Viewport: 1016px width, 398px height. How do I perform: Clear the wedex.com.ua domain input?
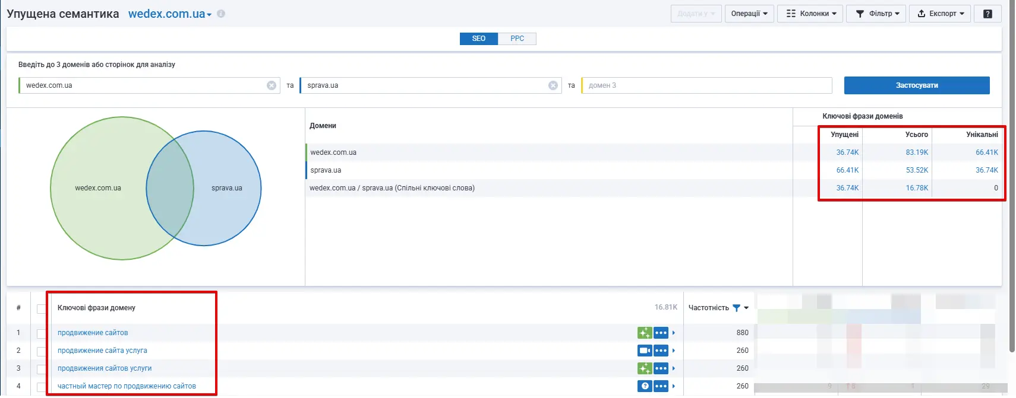pyautogui.click(x=272, y=85)
